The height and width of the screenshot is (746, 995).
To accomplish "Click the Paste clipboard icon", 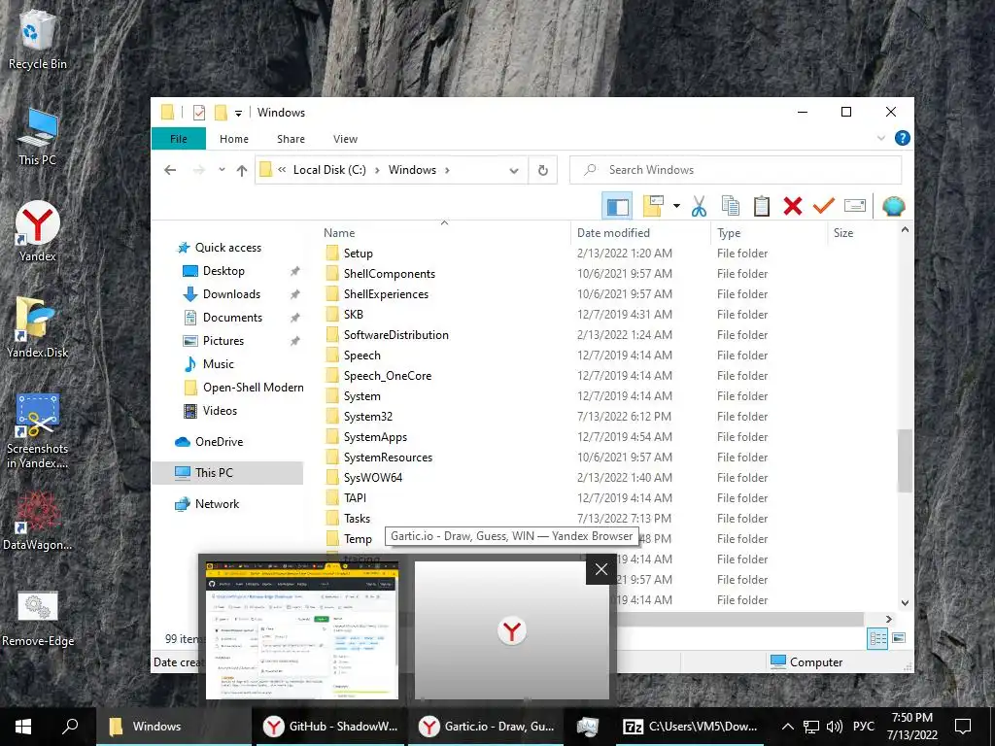I will (x=762, y=206).
